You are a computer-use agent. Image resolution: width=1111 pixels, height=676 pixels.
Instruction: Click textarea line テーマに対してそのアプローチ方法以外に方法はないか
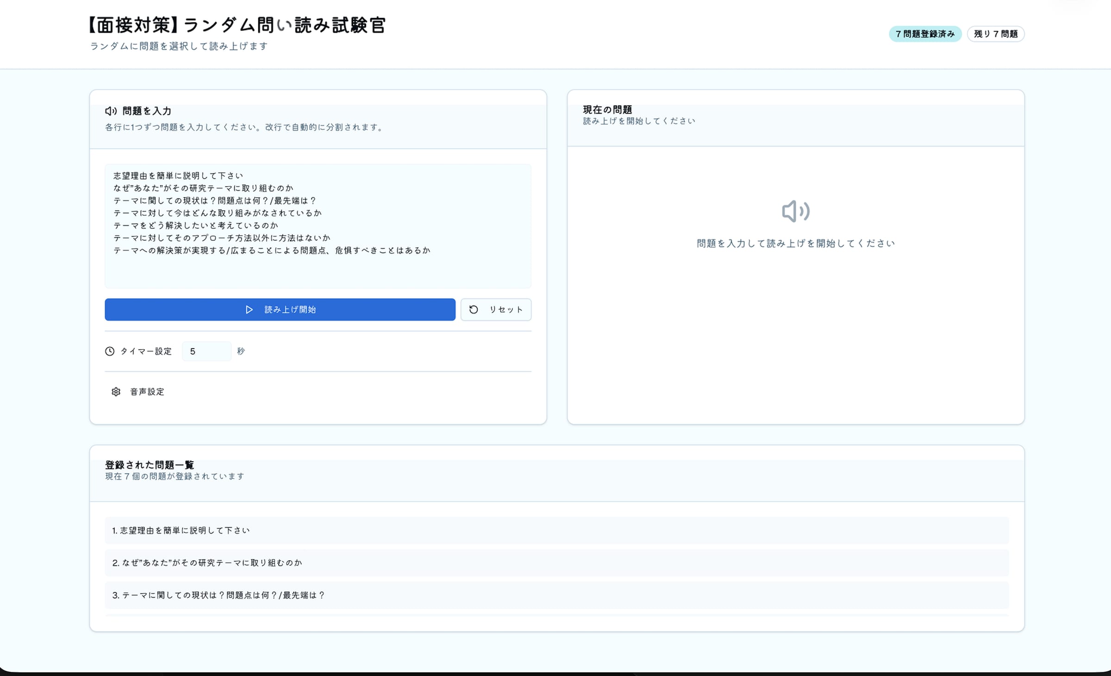(222, 238)
